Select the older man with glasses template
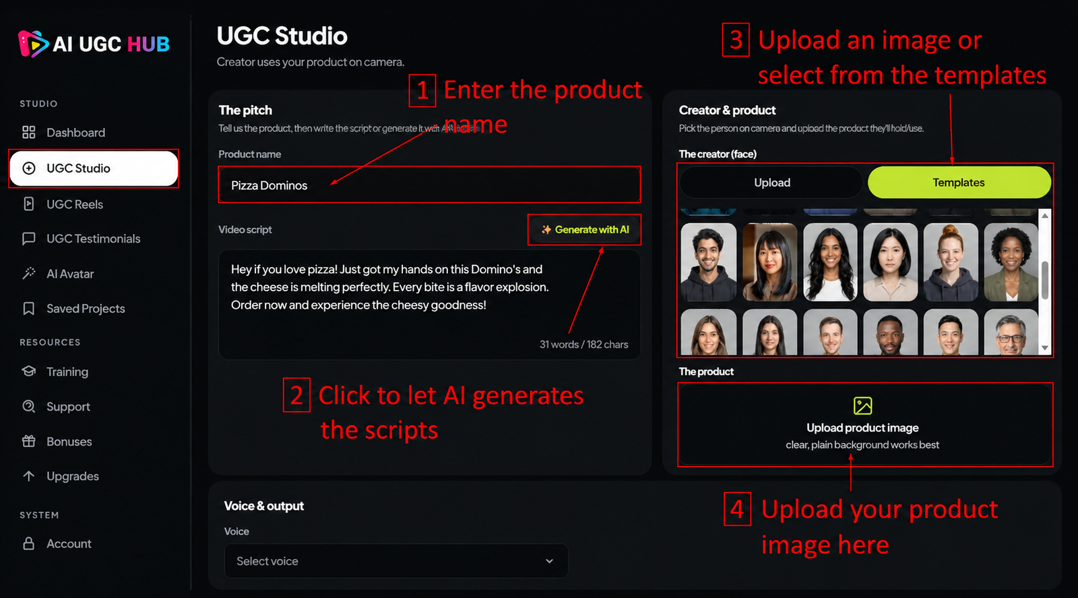This screenshot has height=598, width=1078. point(1011,332)
